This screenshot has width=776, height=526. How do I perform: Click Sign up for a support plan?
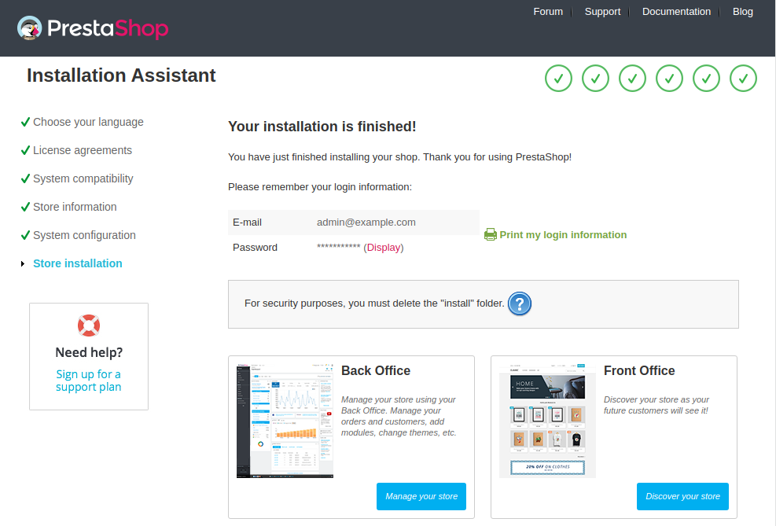(89, 381)
